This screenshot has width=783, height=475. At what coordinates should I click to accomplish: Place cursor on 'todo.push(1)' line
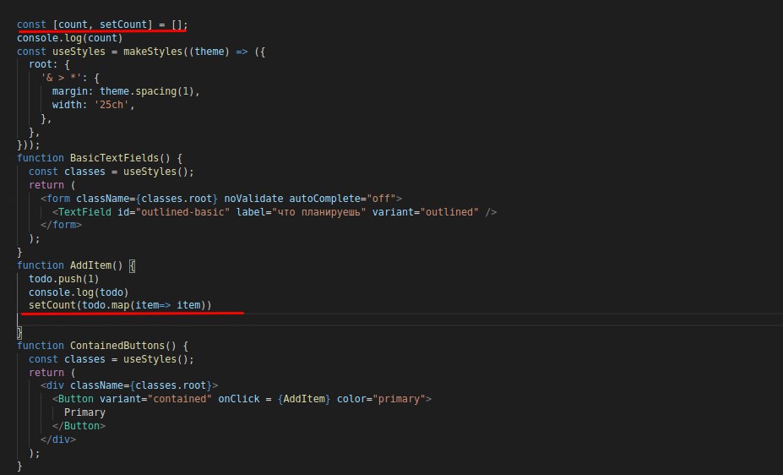click(64, 279)
